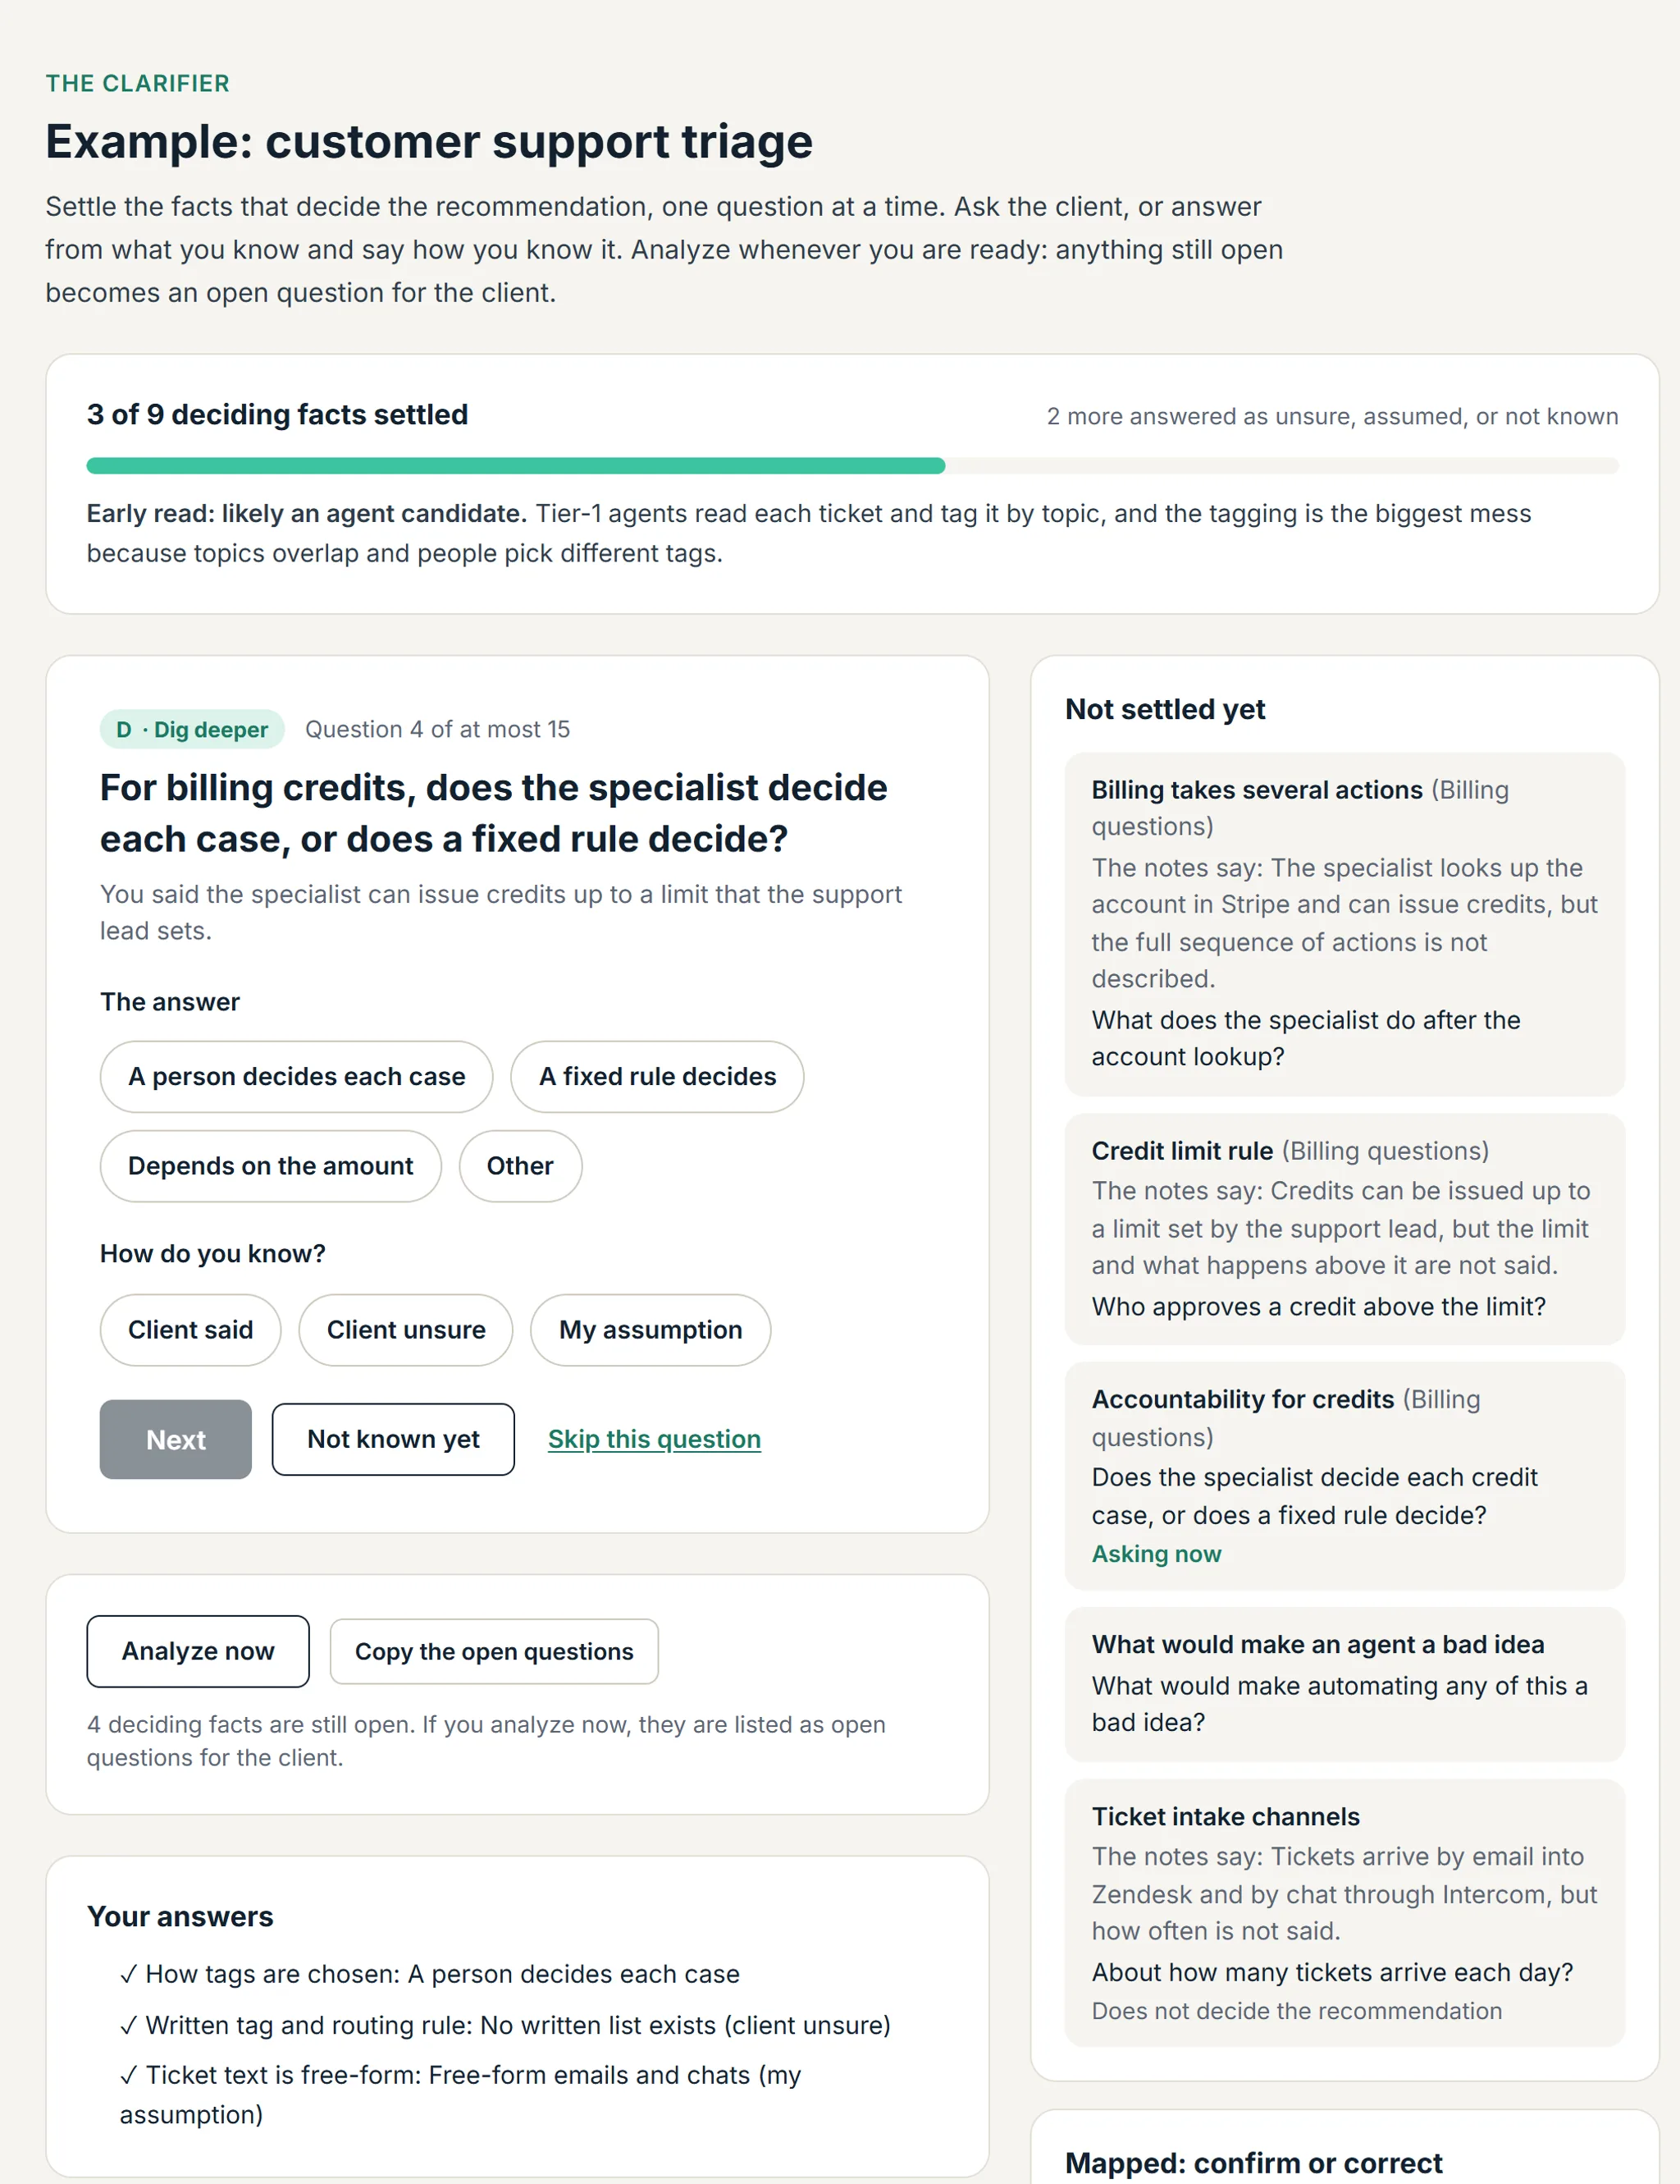Choose 'My assumption' as source

tap(651, 1330)
